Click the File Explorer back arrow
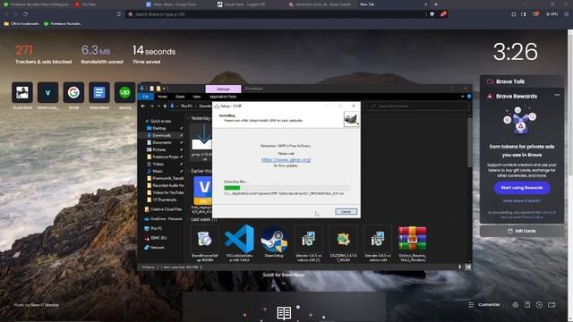573x322 pixels. [x=143, y=106]
